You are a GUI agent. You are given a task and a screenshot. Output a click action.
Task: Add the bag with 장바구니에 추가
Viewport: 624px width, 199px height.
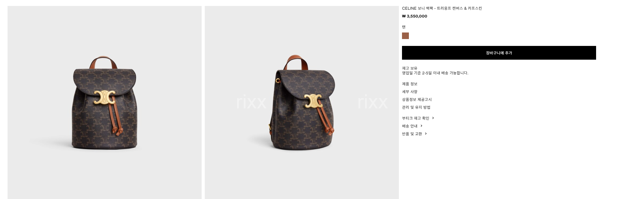coord(499,53)
